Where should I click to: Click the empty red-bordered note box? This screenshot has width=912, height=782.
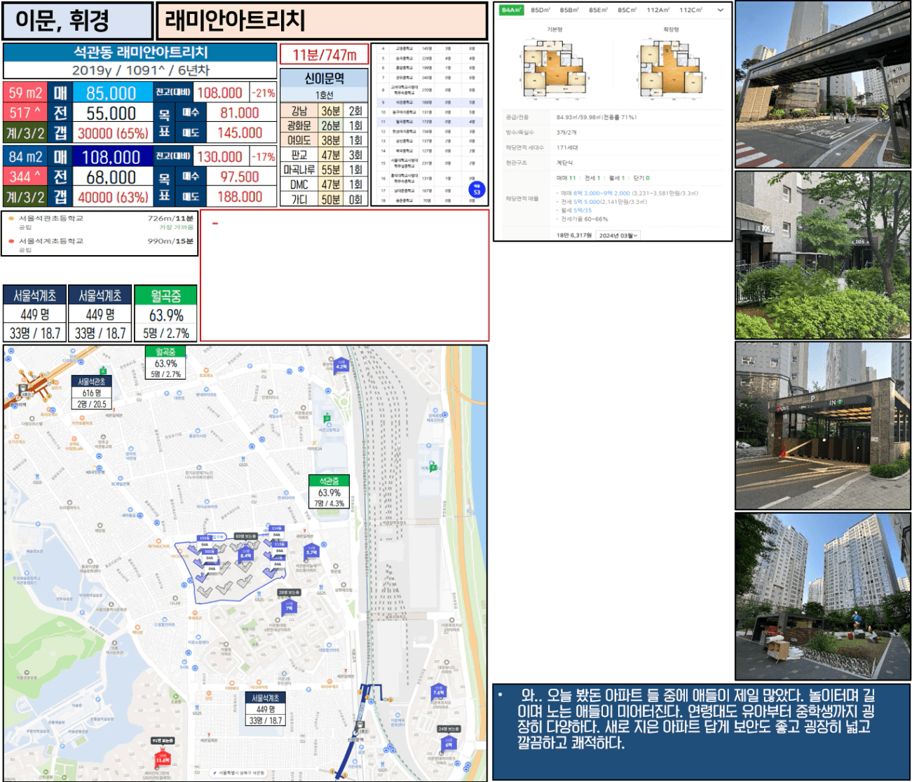345,275
